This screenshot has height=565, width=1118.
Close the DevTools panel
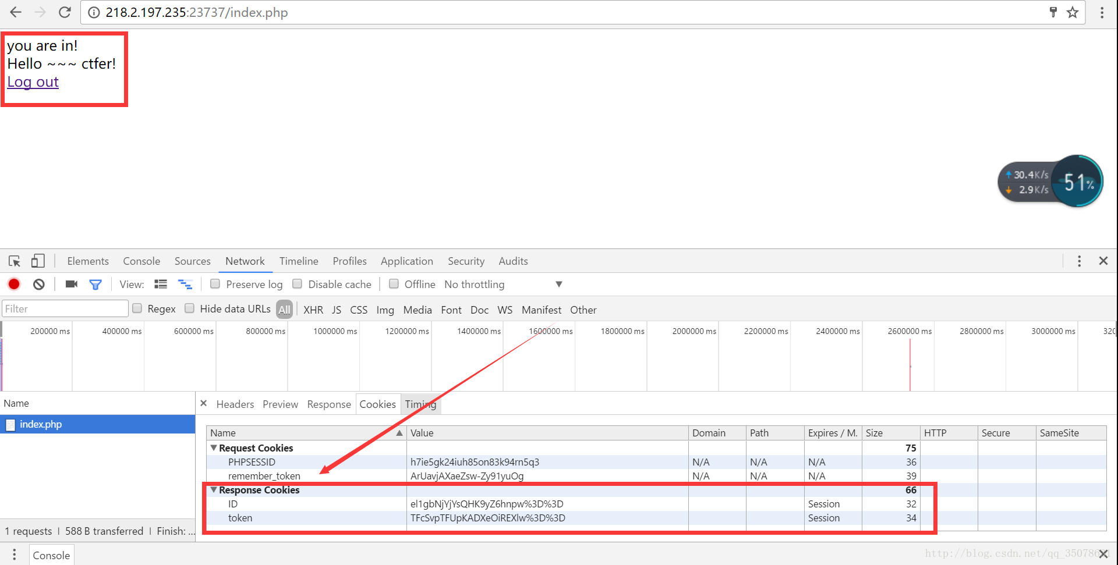click(1103, 261)
